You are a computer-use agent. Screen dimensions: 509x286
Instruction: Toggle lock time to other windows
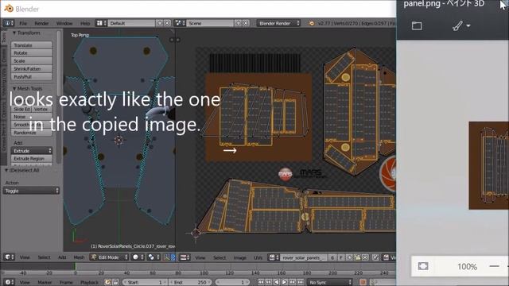coord(115,282)
